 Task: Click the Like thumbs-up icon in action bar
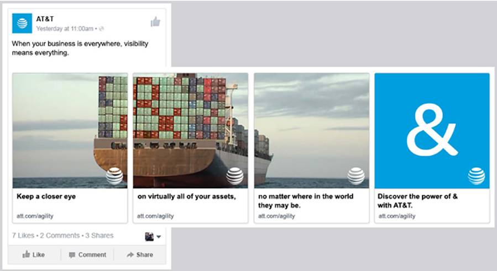tap(26, 254)
